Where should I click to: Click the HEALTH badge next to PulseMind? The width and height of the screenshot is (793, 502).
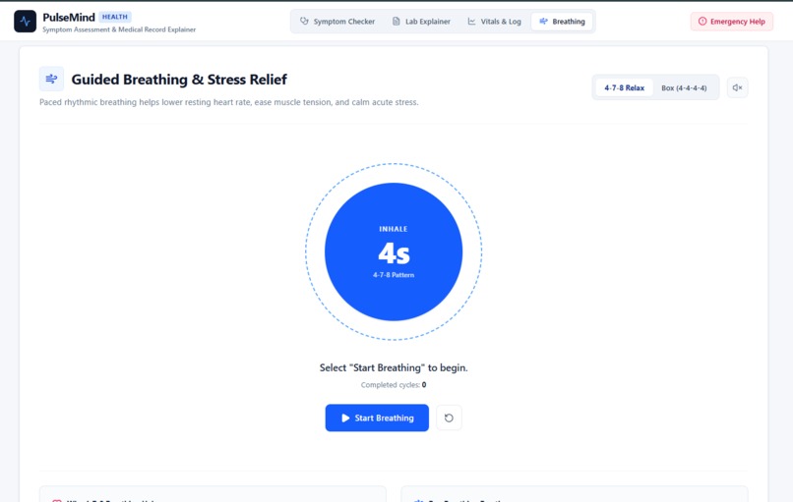click(x=115, y=17)
